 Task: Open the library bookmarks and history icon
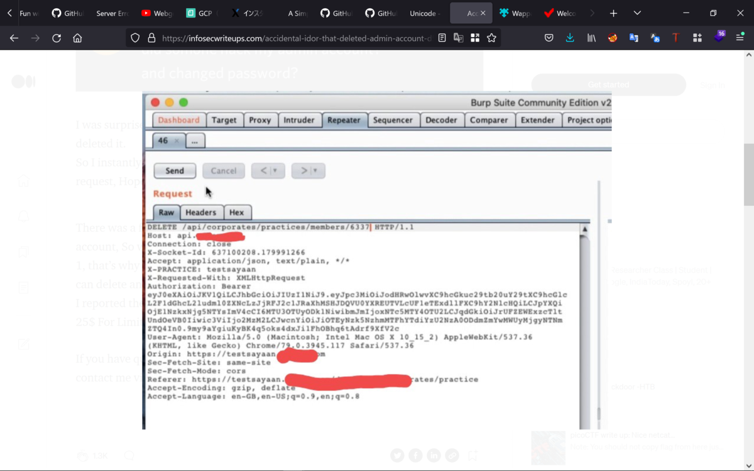click(591, 38)
